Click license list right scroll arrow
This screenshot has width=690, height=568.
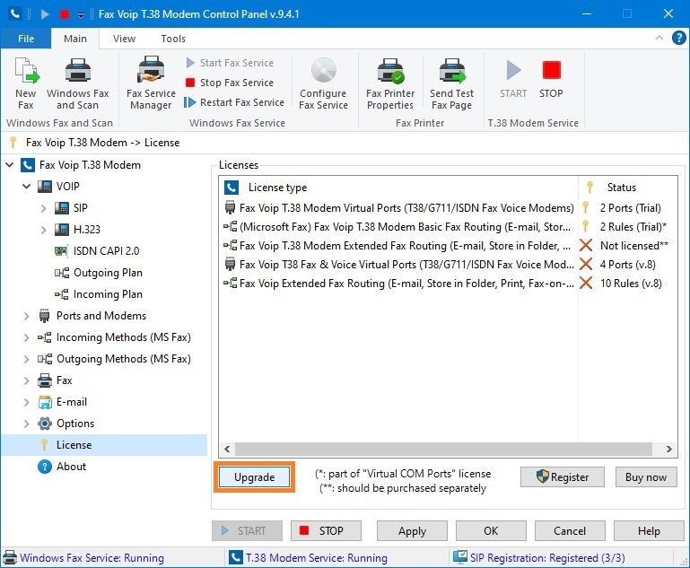point(668,449)
